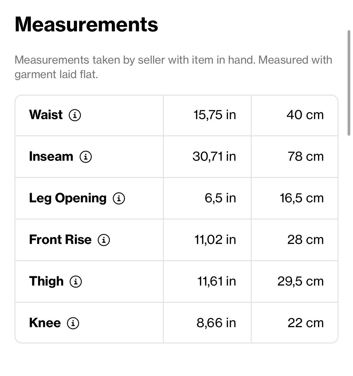353x376 pixels.
Task: Open the Inseam info icon
Action: (86, 156)
